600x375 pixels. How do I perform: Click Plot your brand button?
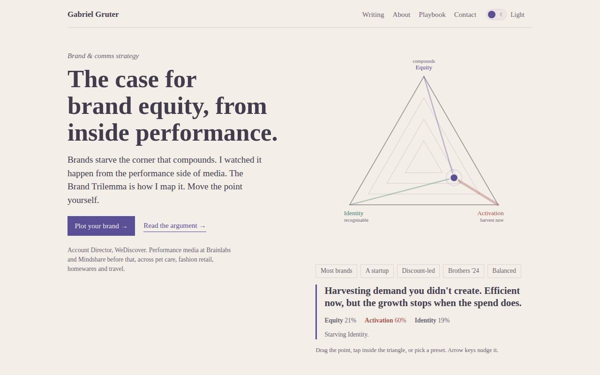[x=101, y=226]
